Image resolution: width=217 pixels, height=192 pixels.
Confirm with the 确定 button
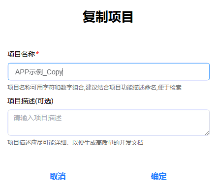158,176
